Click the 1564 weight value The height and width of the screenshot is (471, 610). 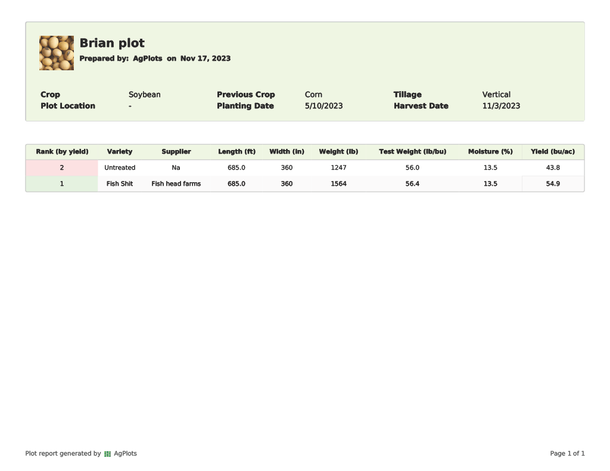click(x=338, y=184)
